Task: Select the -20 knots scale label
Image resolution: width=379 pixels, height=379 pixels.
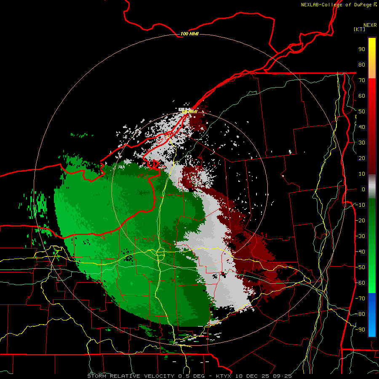Action: tap(360, 220)
